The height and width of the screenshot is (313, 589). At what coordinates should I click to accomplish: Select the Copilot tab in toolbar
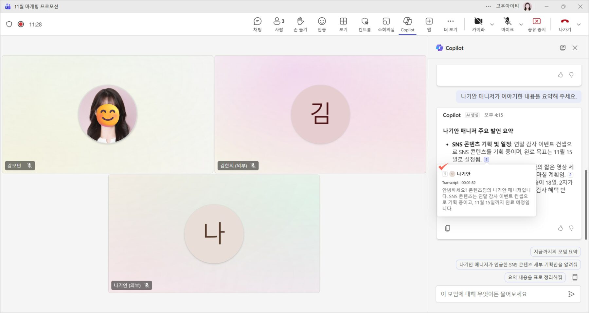click(407, 24)
